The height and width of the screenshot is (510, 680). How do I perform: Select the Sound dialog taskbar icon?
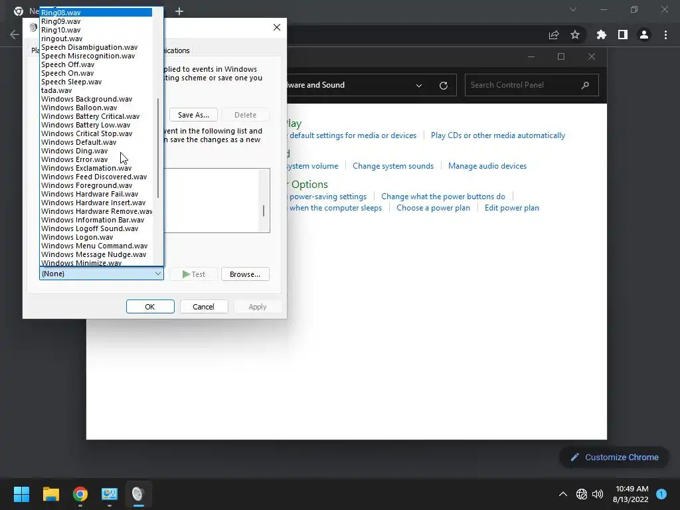138,493
